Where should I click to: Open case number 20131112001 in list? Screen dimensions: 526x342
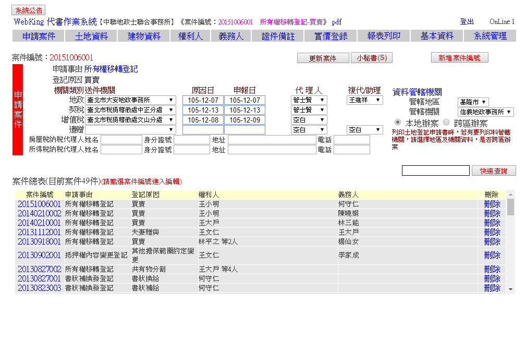click(39, 232)
